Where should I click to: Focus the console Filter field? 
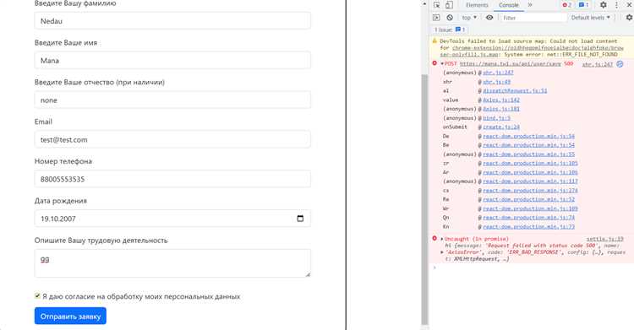tap(533, 18)
